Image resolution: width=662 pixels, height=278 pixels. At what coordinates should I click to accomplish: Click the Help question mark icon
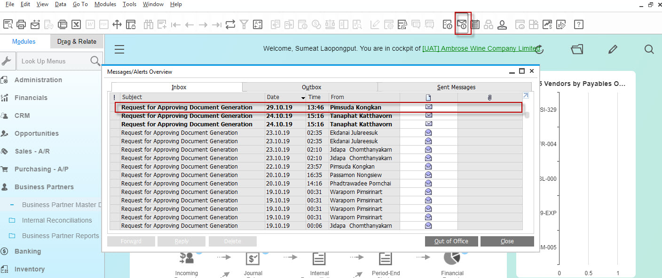pos(579,24)
